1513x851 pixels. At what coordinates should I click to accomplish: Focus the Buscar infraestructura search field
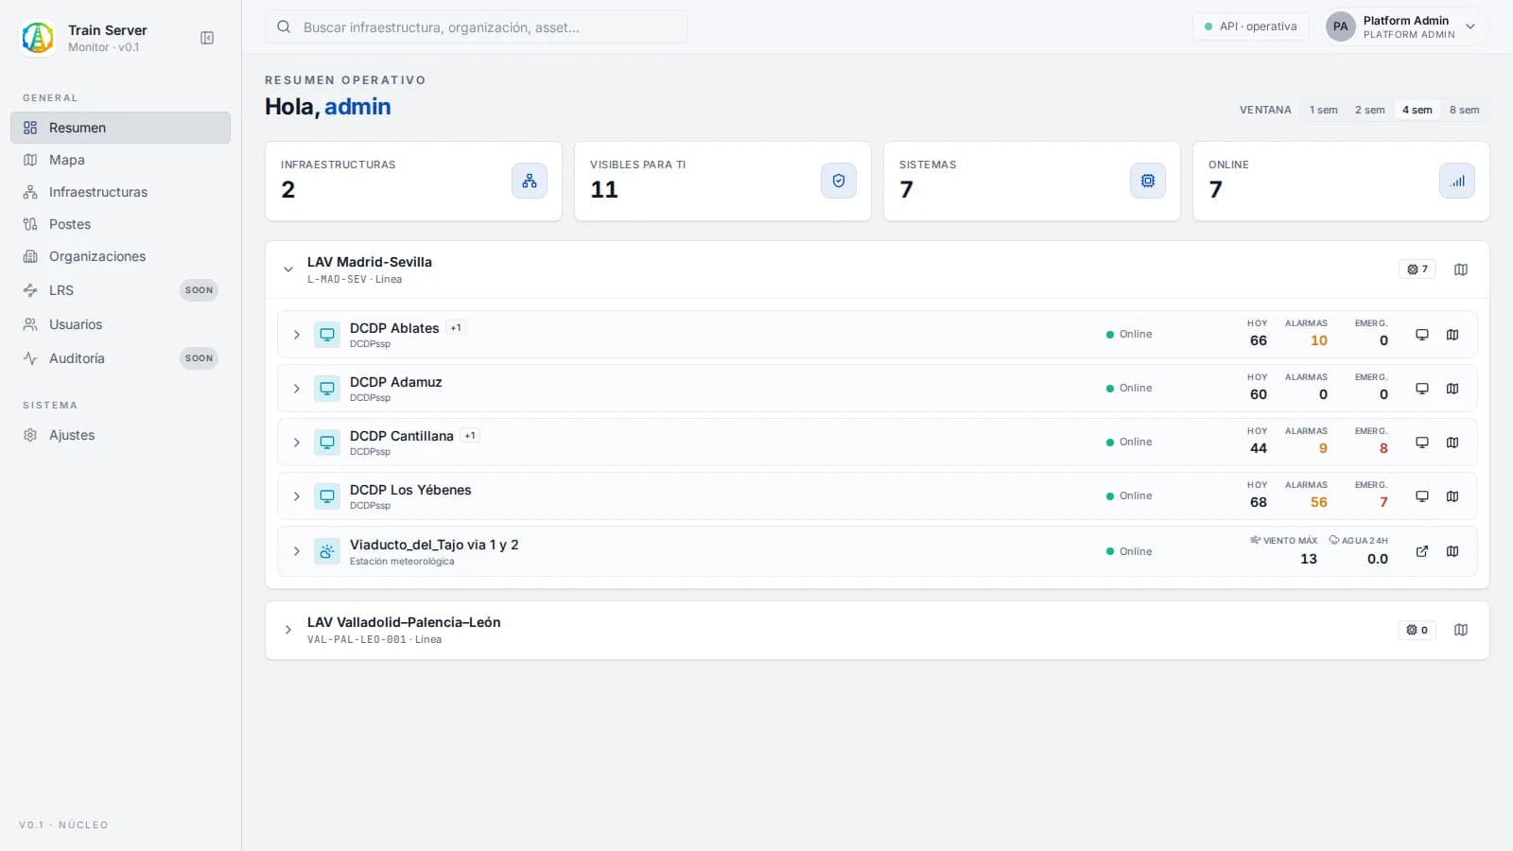pos(477,27)
